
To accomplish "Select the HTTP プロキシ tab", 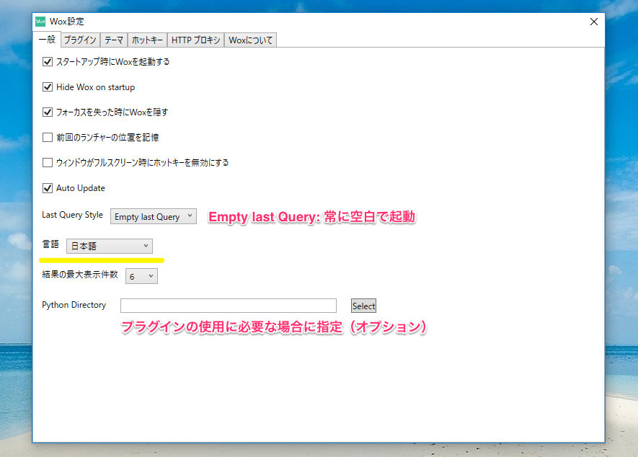I will [x=195, y=40].
